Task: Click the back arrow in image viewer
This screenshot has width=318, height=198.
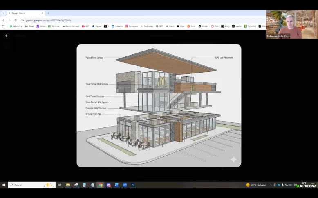Action: 7,36
